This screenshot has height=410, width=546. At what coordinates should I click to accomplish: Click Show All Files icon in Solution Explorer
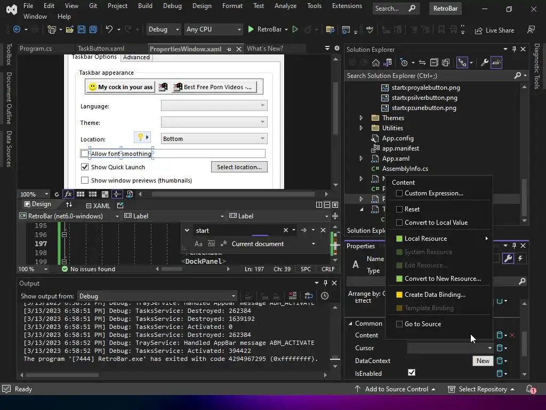[446, 63]
